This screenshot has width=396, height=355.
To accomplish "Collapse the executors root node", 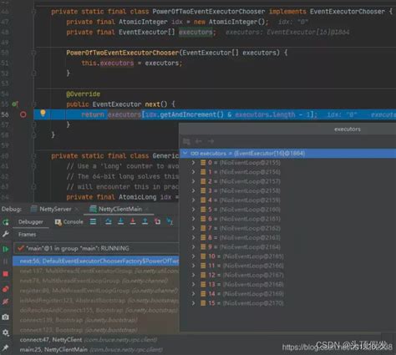I will (x=185, y=153).
